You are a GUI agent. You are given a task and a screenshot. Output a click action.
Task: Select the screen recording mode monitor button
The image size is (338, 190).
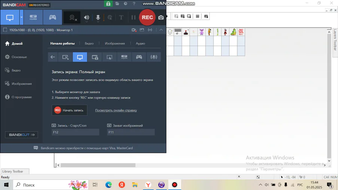click(10, 17)
